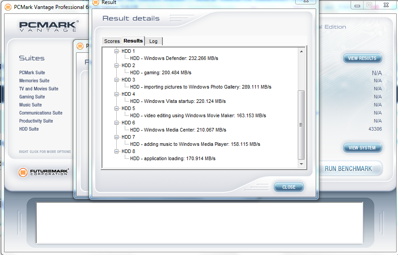The image size is (398, 255).
Task: Collapse the HDD 5 tree node
Action: click(117, 108)
